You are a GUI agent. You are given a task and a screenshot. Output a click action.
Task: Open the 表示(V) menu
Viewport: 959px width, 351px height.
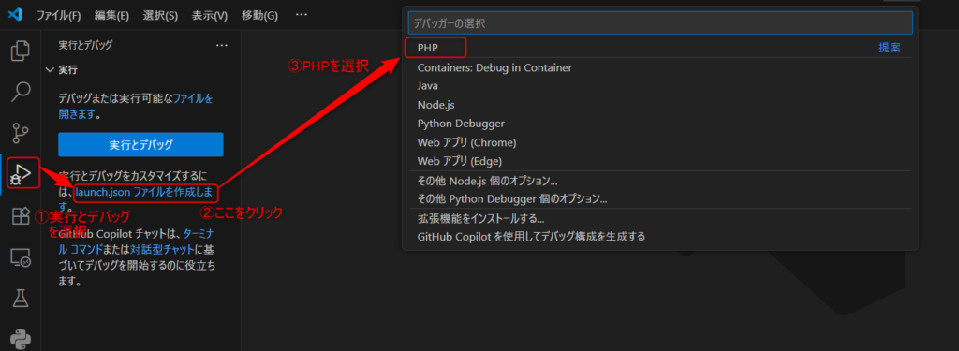click(210, 15)
